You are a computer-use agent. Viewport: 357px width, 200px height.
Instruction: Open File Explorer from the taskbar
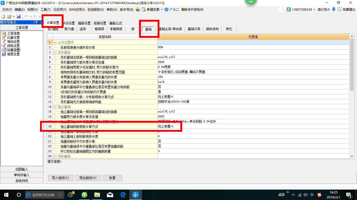(x=97, y=195)
